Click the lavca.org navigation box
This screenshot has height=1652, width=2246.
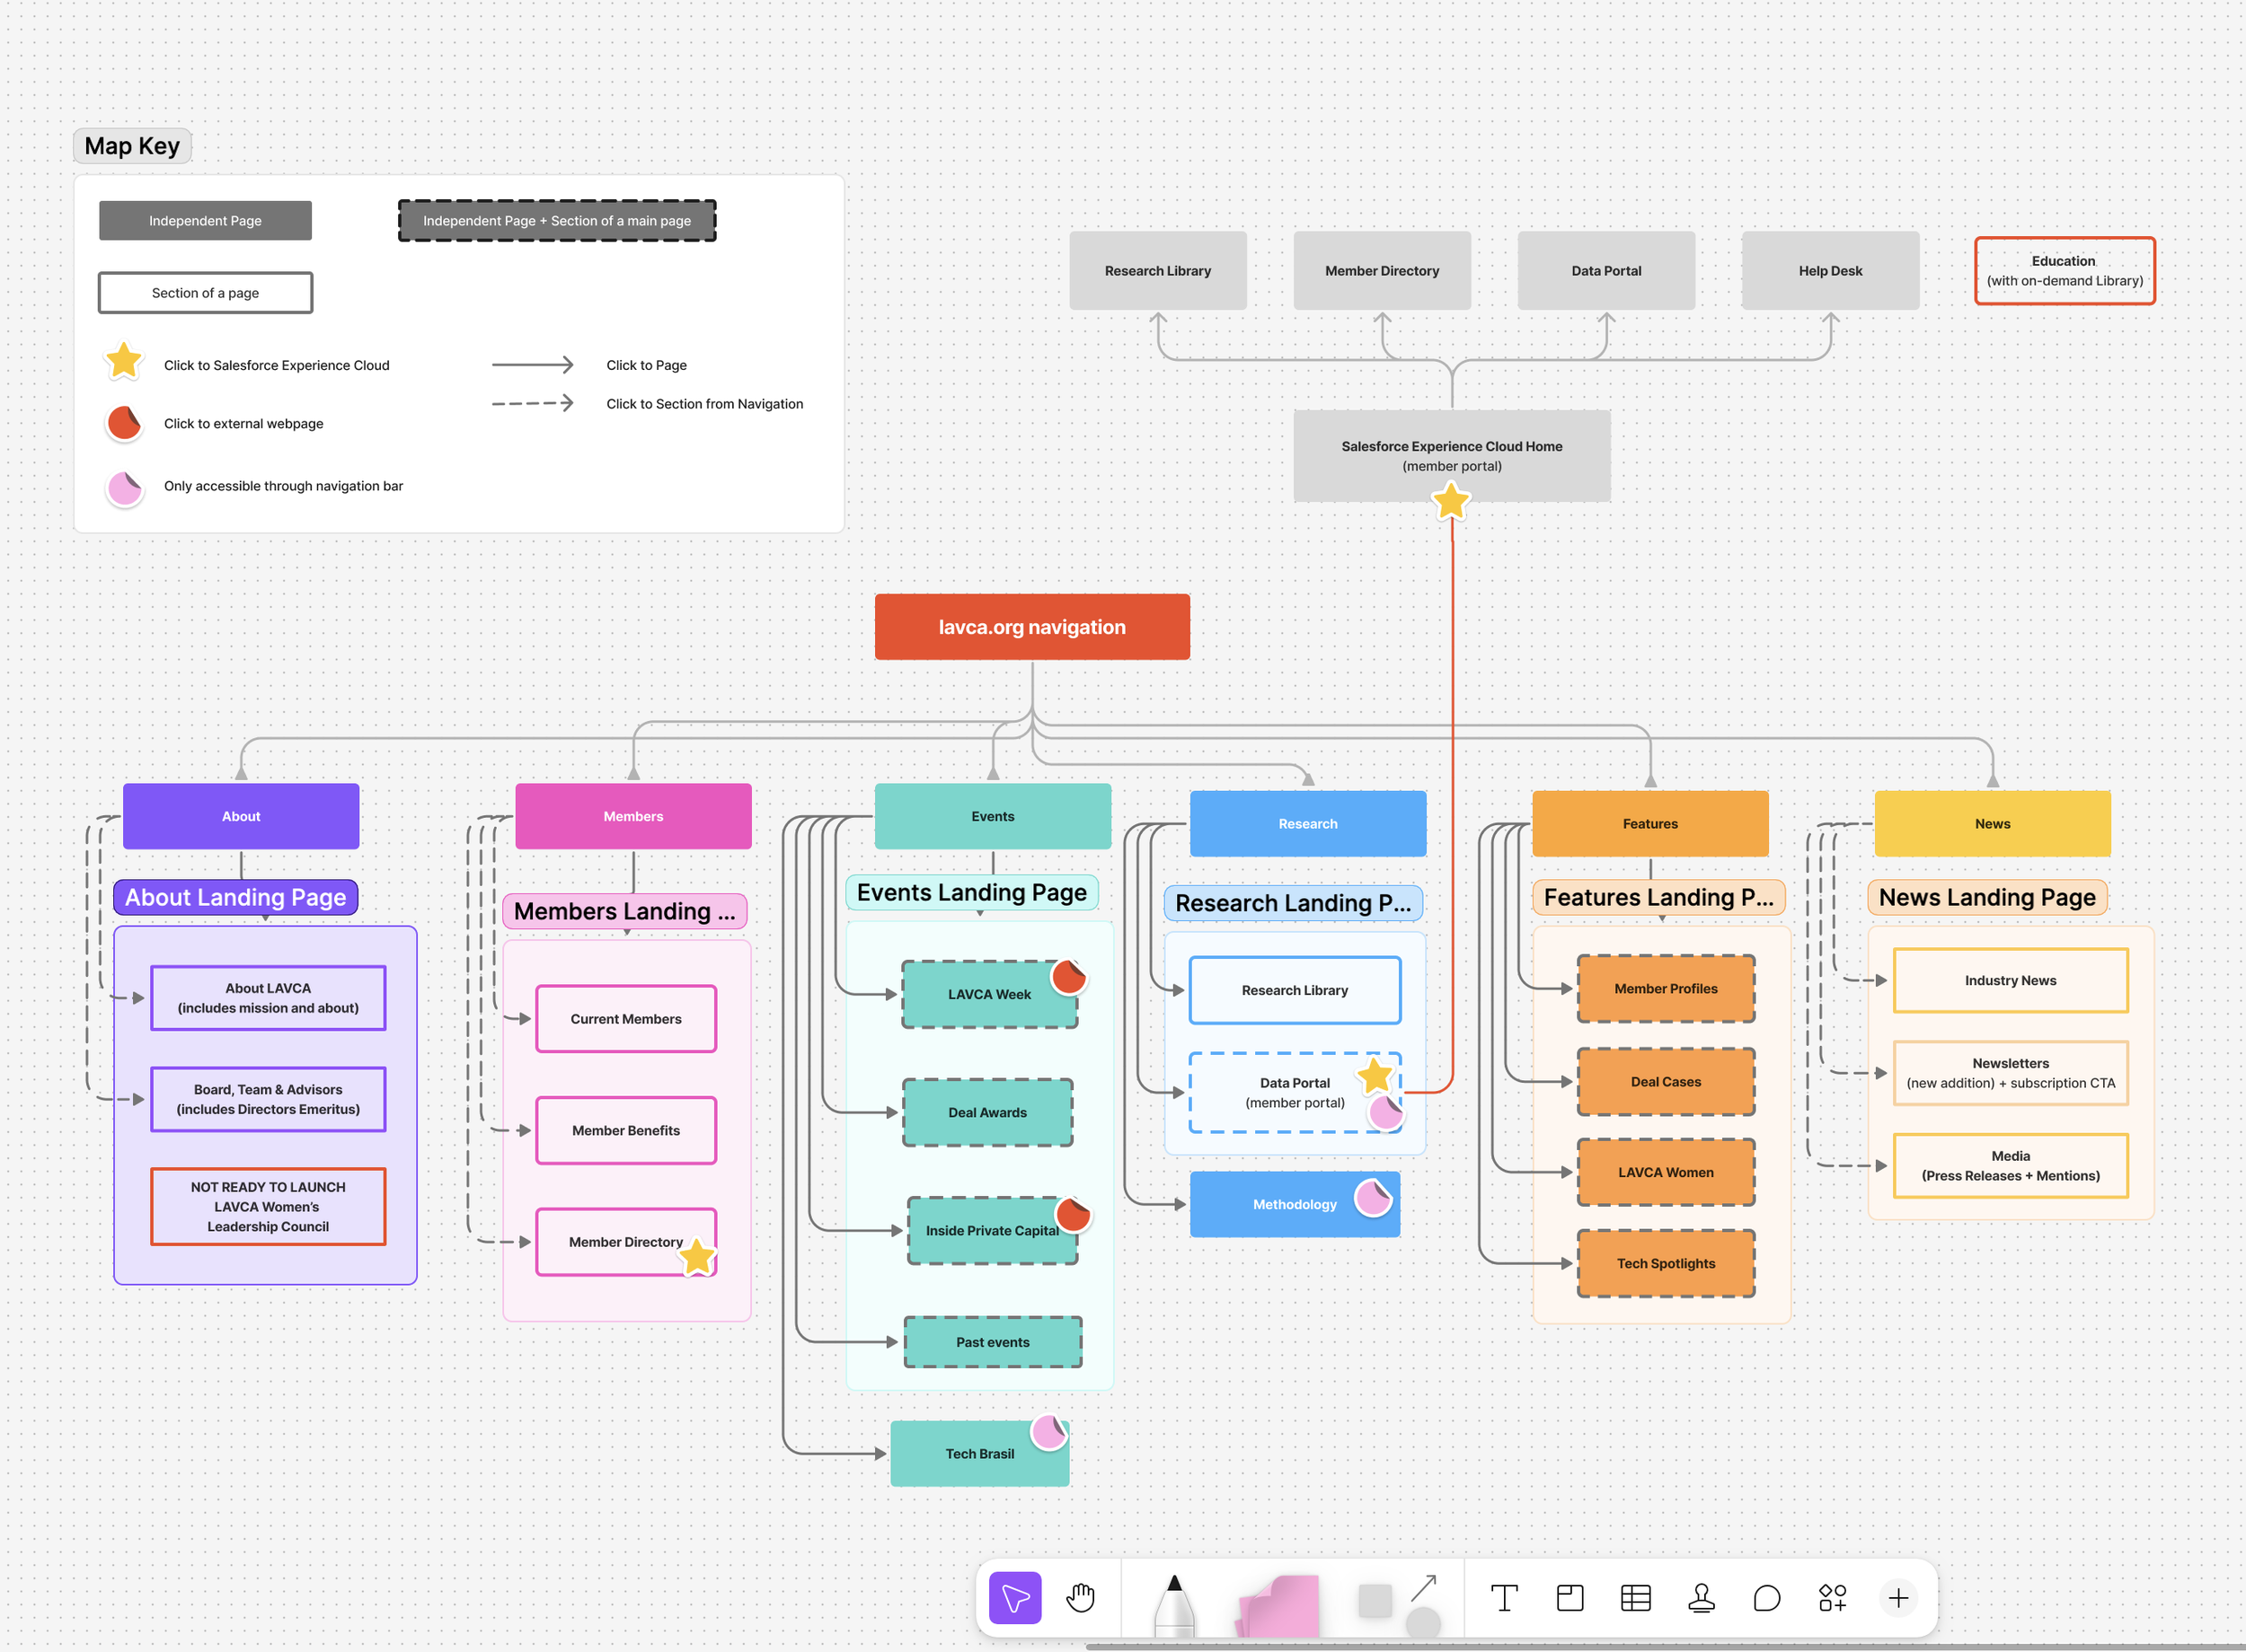point(1031,627)
